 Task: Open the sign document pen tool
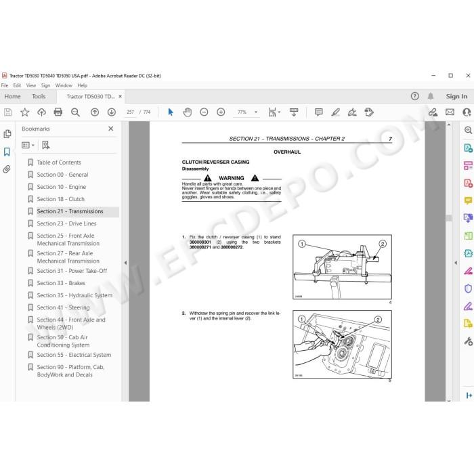[x=352, y=112]
